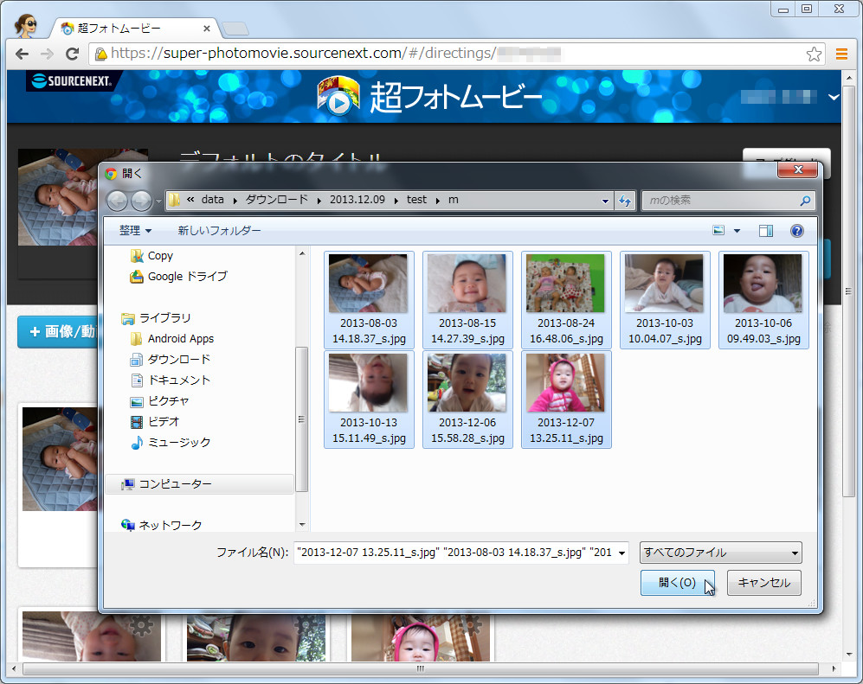
Task: Click the back navigation arrow in the dialog
Action: click(x=118, y=200)
